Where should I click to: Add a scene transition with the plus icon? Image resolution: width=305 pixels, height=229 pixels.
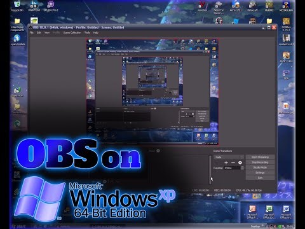click(226, 163)
